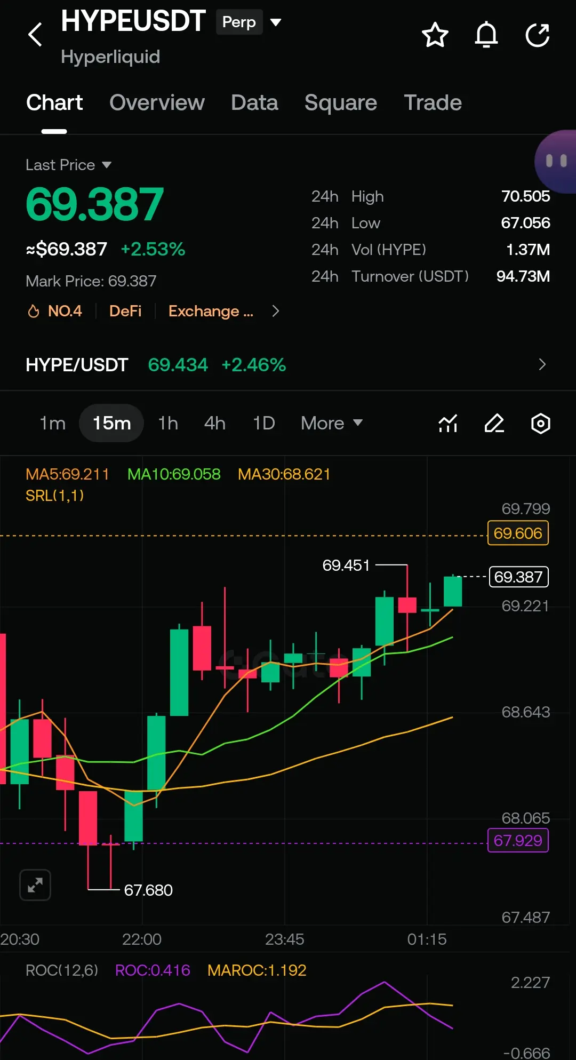Viewport: 576px width, 1060px height.
Task: Tap the +2.53% price change
Action: point(153,249)
